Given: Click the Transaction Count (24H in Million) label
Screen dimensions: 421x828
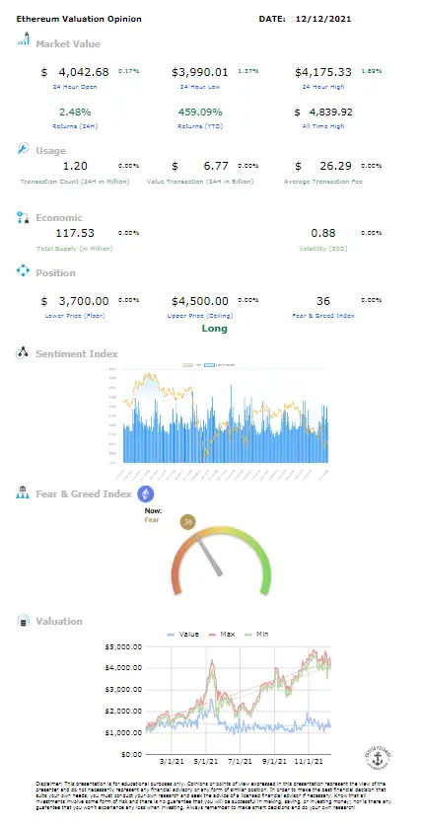Looking at the screenshot, I should (75, 182).
